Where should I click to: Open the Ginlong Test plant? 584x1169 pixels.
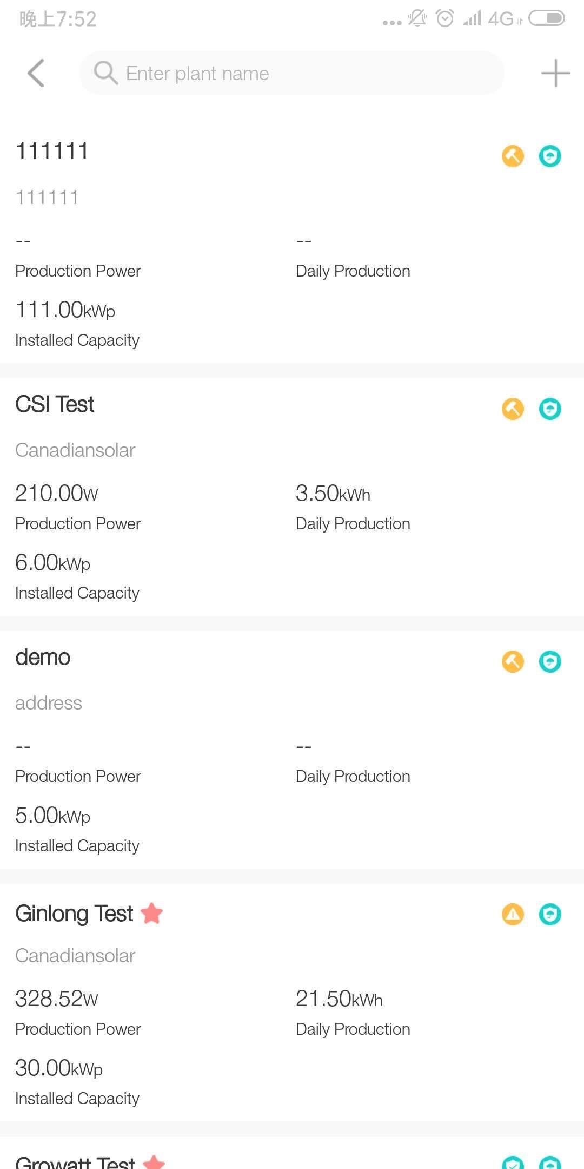tap(292, 1002)
